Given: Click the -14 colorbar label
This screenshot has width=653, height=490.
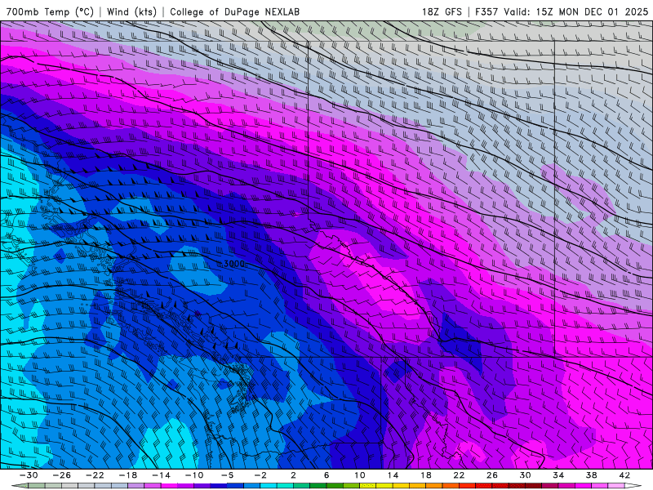Looking at the screenshot, I should coord(161,475).
